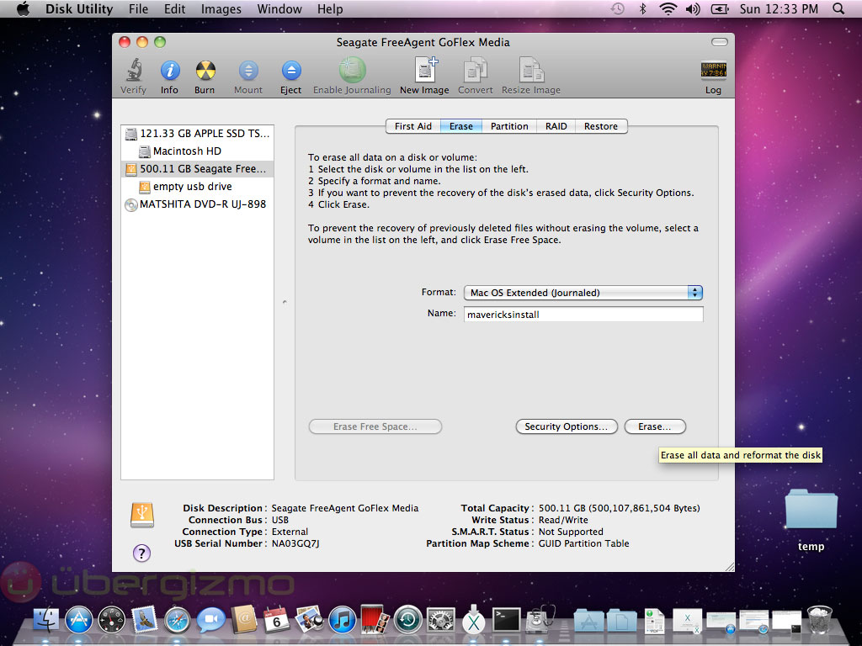Open Finder from the dock
The width and height of the screenshot is (862, 646).
click(46, 620)
